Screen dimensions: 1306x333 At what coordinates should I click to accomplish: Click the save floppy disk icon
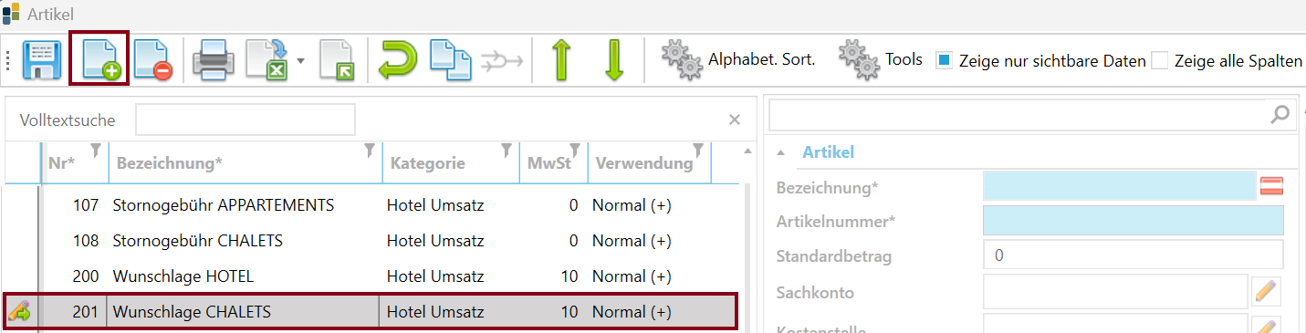click(43, 60)
